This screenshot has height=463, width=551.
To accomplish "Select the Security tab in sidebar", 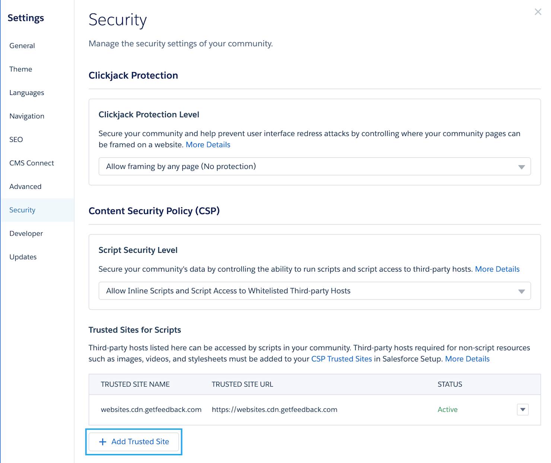I will [x=22, y=210].
